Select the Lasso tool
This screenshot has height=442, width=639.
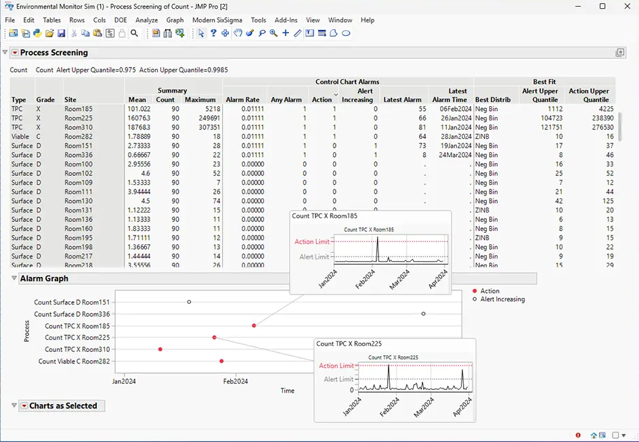[262, 33]
